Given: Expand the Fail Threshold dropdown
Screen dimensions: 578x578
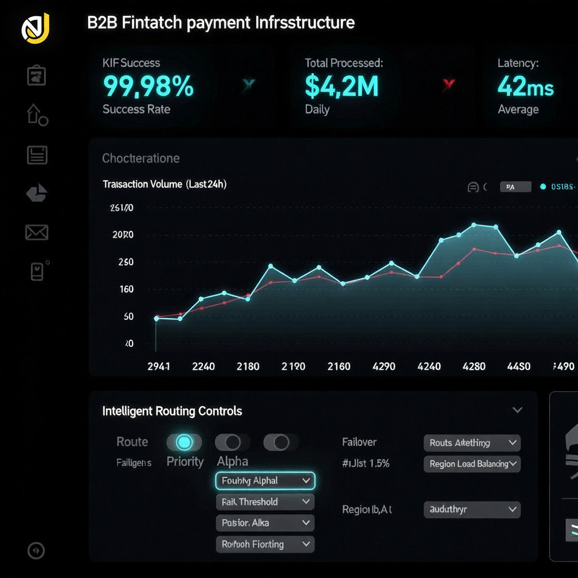Looking at the screenshot, I should pos(265,502).
